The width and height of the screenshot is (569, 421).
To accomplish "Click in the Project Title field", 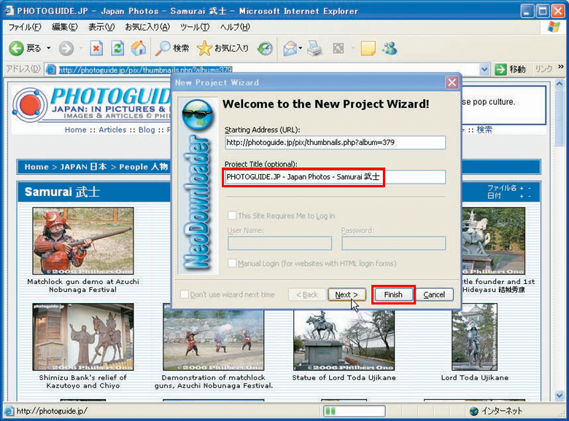I will click(x=335, y=177).
